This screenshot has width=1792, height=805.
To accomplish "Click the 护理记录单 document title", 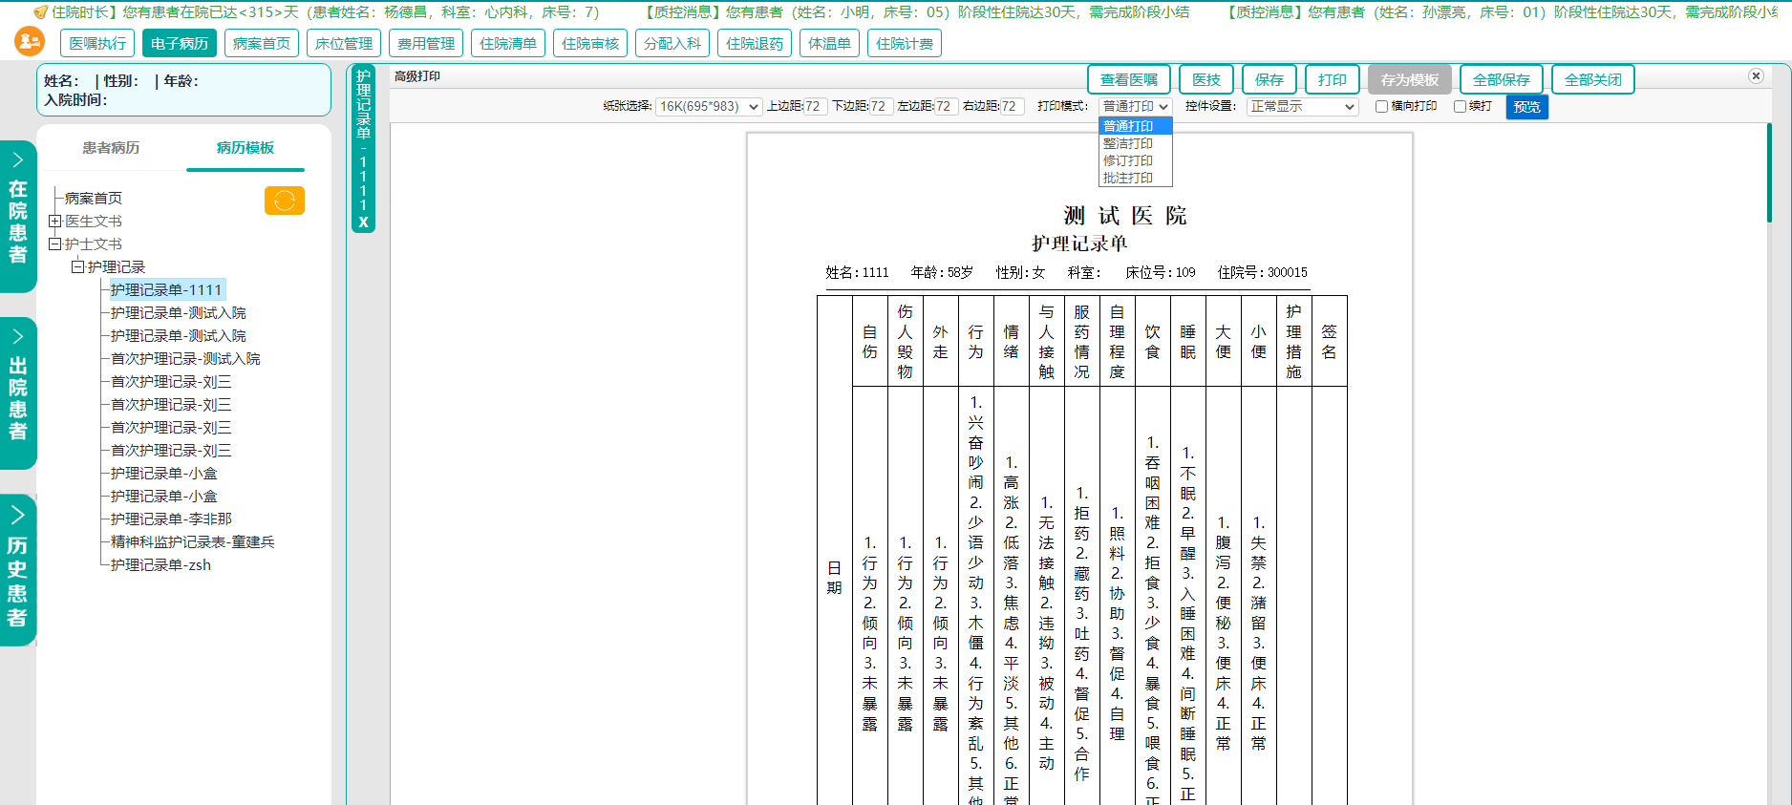I will click(x=1079, y=244).
